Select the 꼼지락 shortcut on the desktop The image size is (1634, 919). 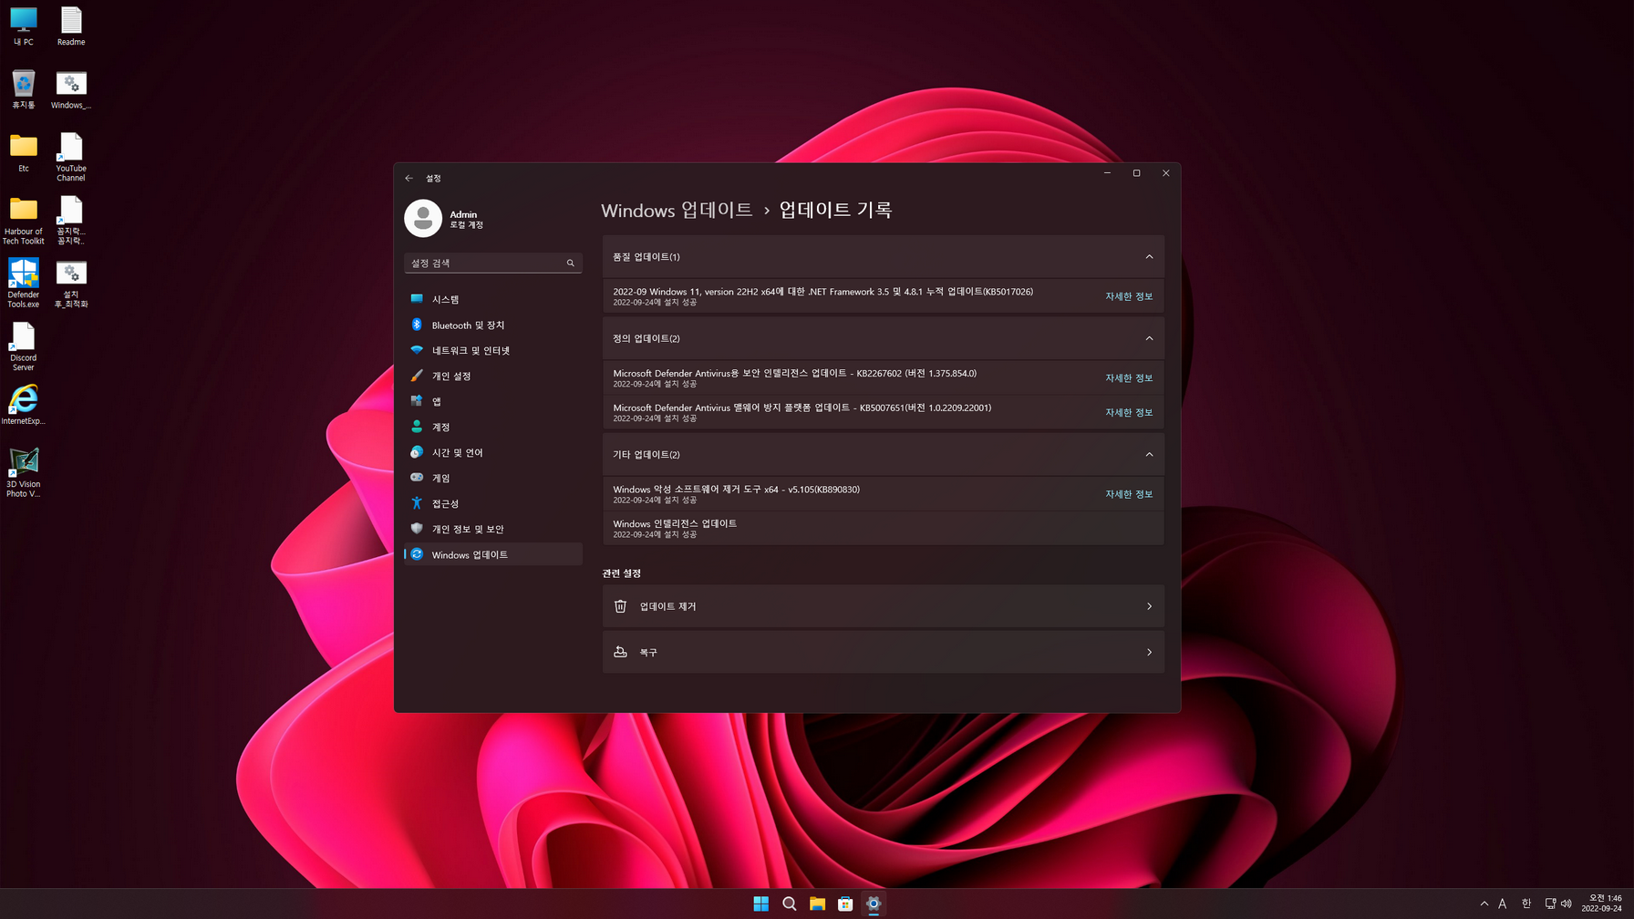click(x=71, y=221)
